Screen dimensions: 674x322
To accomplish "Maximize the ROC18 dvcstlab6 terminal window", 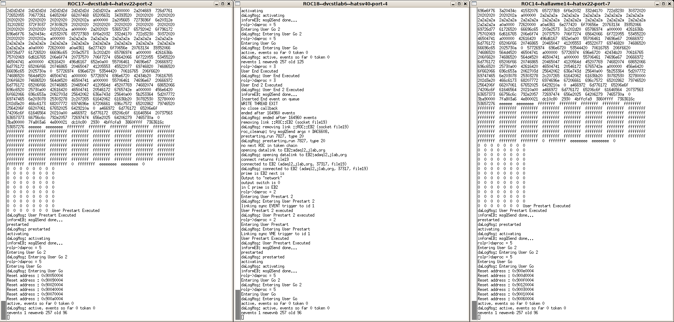I will point(459,4).
